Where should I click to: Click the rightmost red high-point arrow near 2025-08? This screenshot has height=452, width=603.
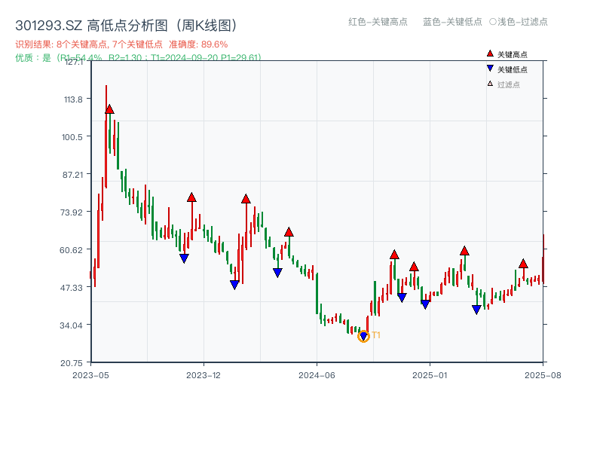(525, 264)
